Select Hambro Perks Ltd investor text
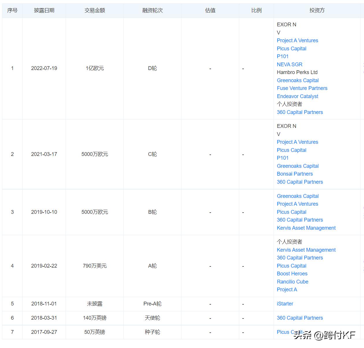The image size is (364, 348). (297, 72)
